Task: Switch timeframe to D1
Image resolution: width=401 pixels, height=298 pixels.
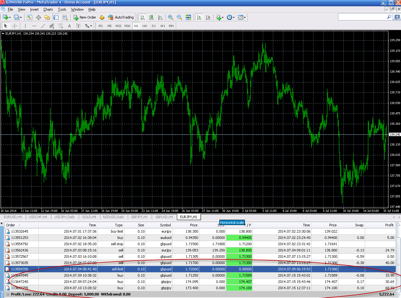Action: tap(154, 26)
